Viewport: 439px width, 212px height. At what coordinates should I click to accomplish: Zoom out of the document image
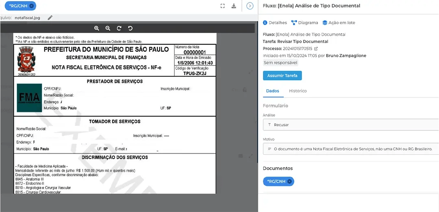pyautogui.click(x=108, y=28)
